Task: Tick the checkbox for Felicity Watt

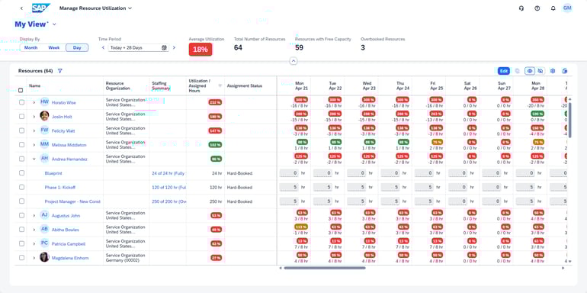Action: (21, 130)
